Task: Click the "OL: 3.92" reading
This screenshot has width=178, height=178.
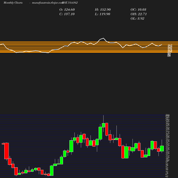Action: tap(137, 19)
